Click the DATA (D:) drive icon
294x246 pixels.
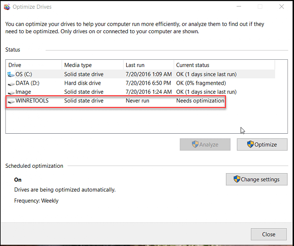click(11, 84)
